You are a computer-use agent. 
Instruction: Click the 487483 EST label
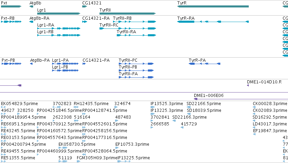click(123, 117)
